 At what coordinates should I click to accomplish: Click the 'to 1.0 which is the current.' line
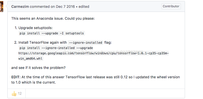click(x=33, y=82)
